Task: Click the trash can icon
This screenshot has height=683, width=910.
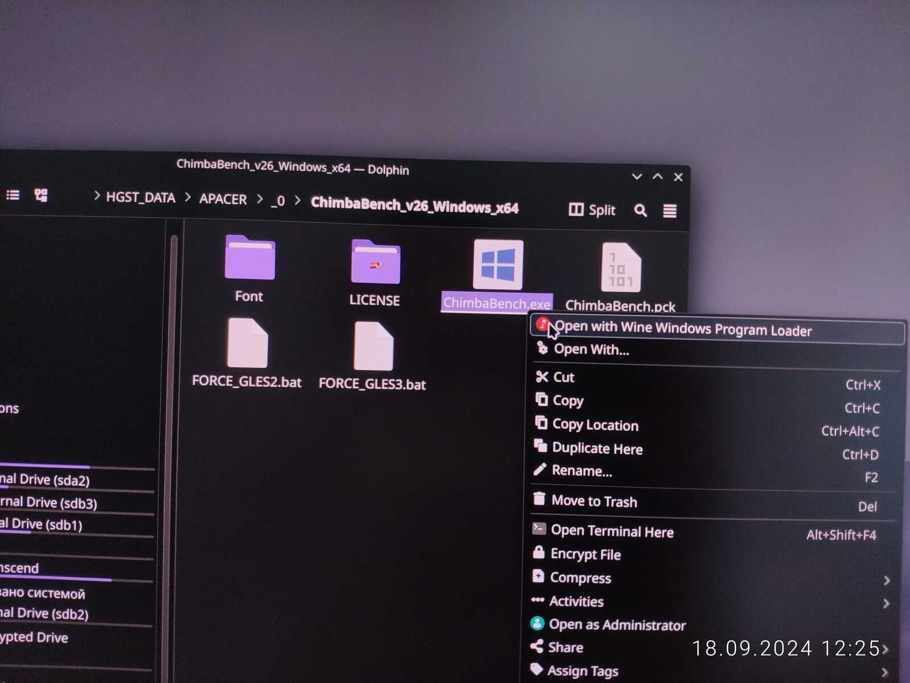Action: 539,499
